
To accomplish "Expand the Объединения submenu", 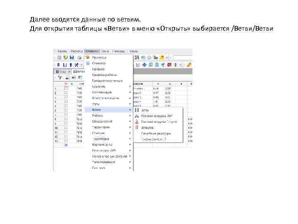I will pyautogui.click(x=109, y=121).
